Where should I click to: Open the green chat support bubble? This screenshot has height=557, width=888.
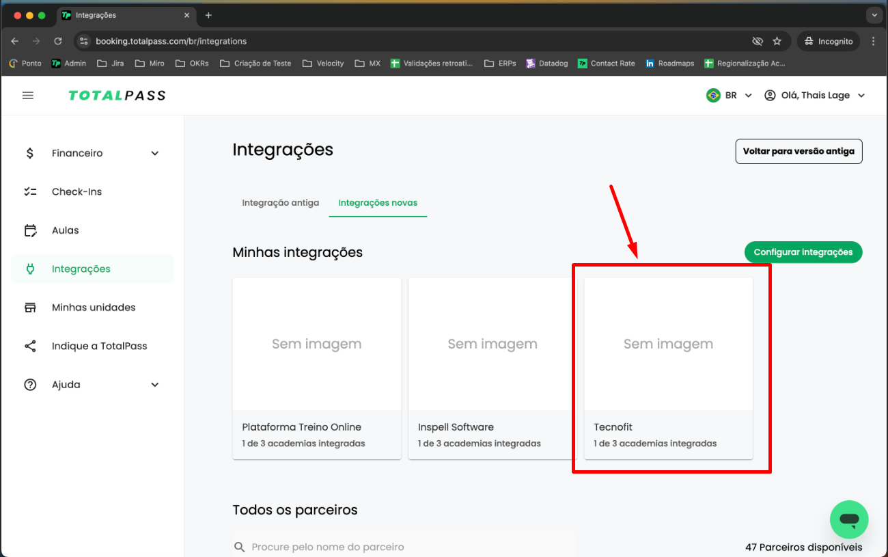(x=849, y=520)
